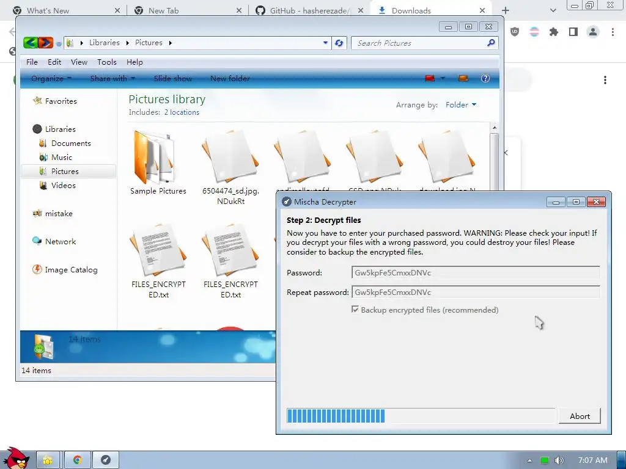Open the Help menu

[134, 62]
